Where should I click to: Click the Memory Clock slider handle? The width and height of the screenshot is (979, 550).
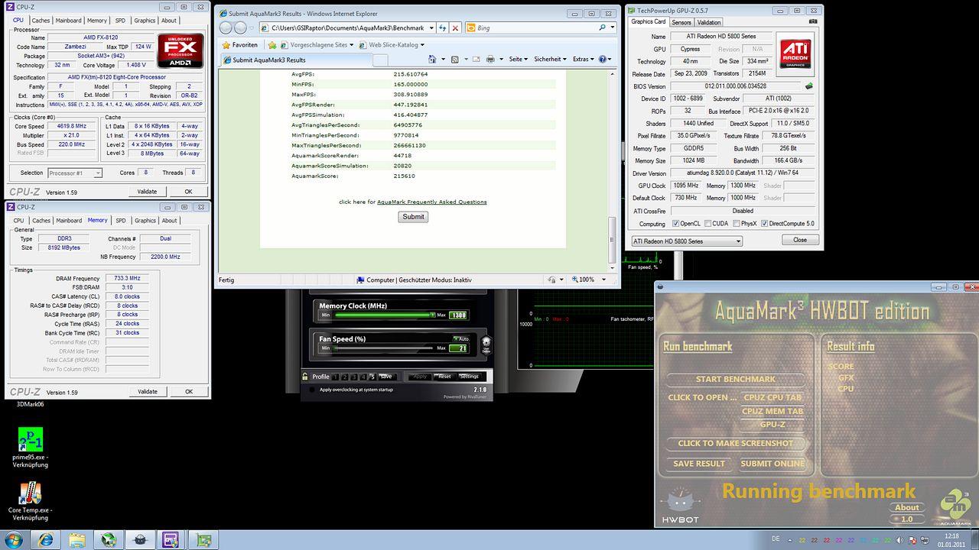point(432,315)
